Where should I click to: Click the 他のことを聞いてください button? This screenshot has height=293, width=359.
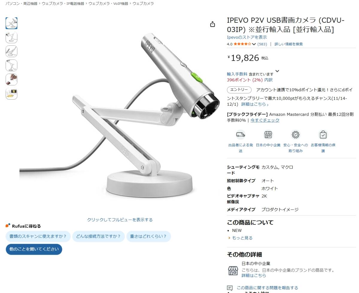(x=34, y=249)
